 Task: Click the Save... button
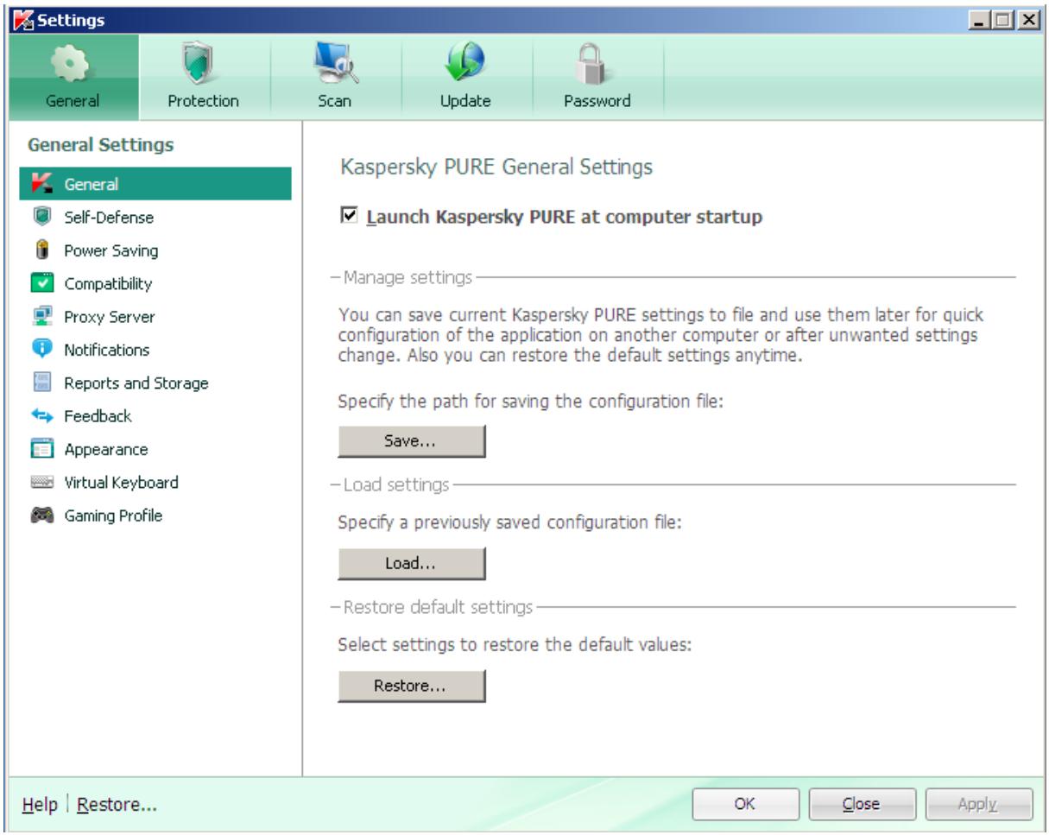411,441
